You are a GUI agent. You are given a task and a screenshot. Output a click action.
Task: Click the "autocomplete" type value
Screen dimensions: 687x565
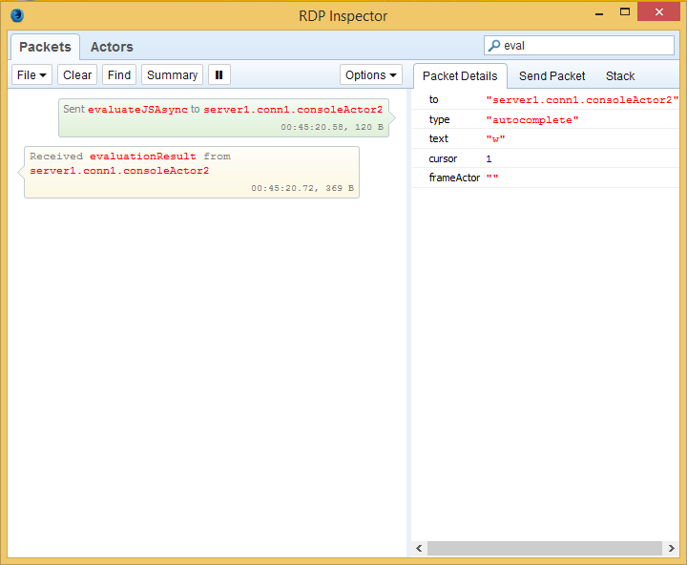click(x=532, y=120)
